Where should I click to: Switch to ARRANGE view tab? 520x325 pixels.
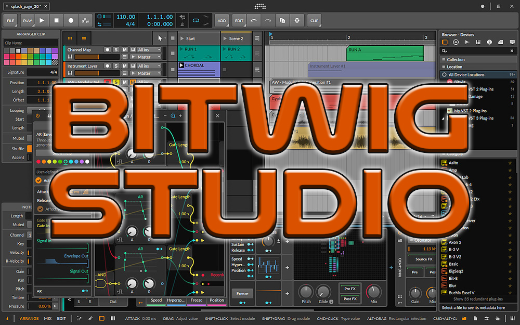point(29,318)
